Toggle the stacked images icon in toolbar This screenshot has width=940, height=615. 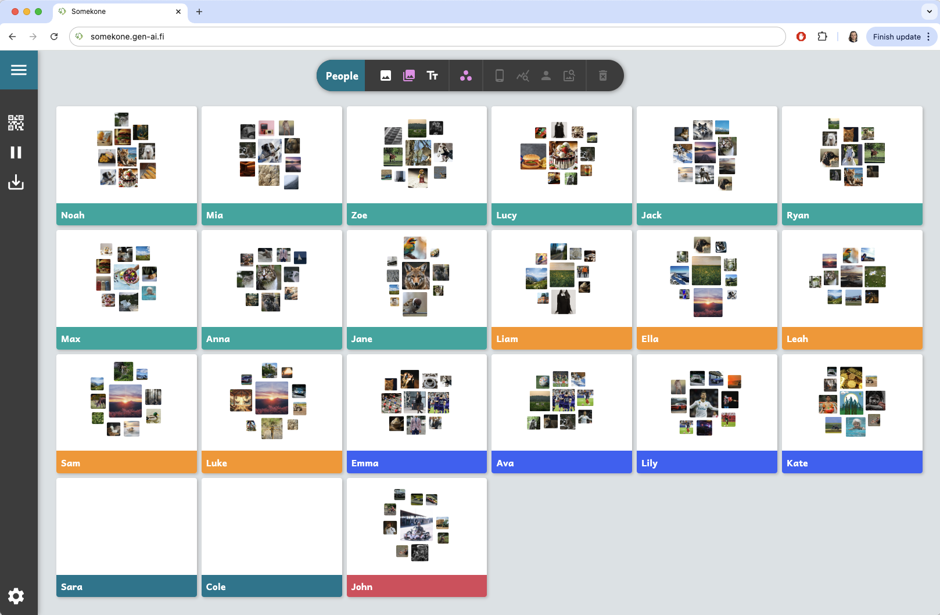(409, 75)
